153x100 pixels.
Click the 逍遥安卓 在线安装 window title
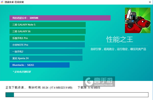[x=14, y=2]
